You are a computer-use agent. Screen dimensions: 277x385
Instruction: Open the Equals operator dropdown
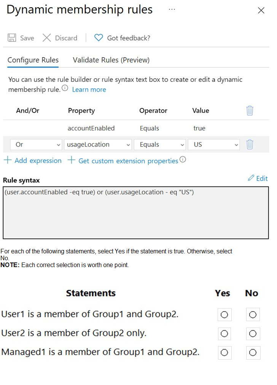pos(161,145)
